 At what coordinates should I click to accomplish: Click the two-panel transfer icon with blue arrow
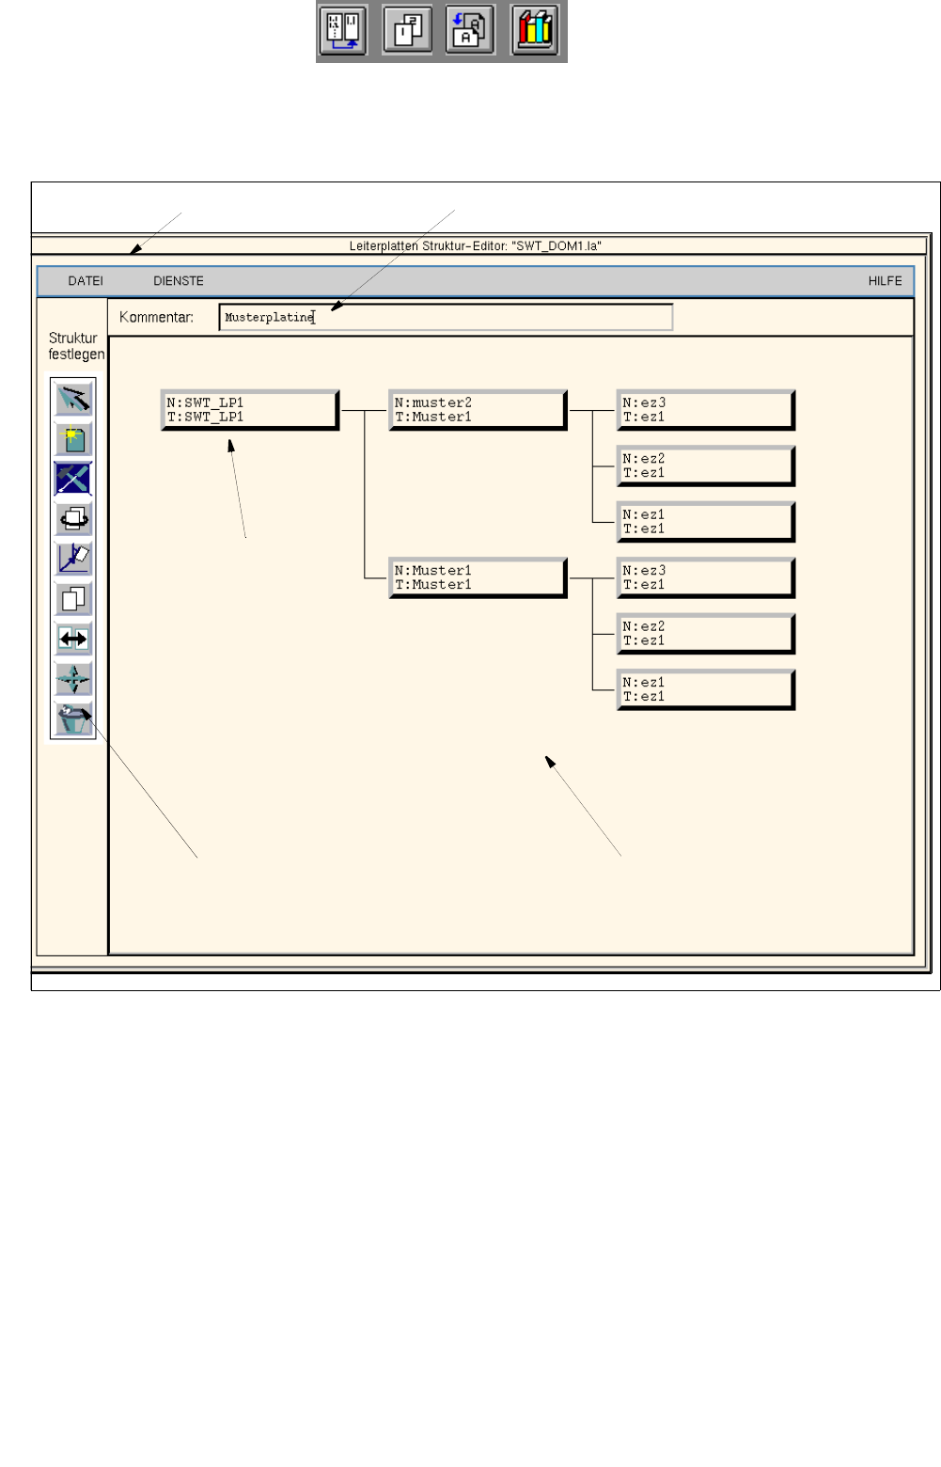click(x=343, y=30)
